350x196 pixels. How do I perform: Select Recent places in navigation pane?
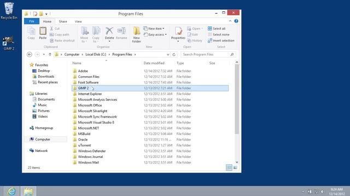coord(45,82)
